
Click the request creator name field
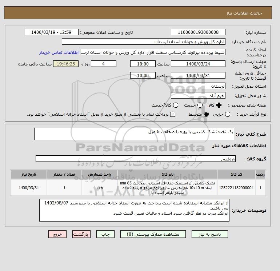coord(153,52)
